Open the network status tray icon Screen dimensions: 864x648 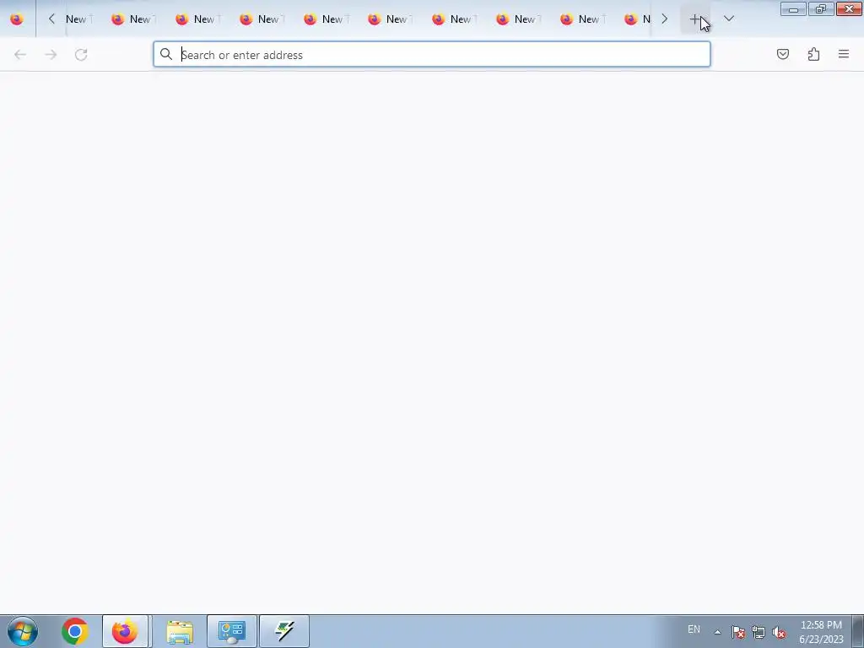tap(759, 632)
